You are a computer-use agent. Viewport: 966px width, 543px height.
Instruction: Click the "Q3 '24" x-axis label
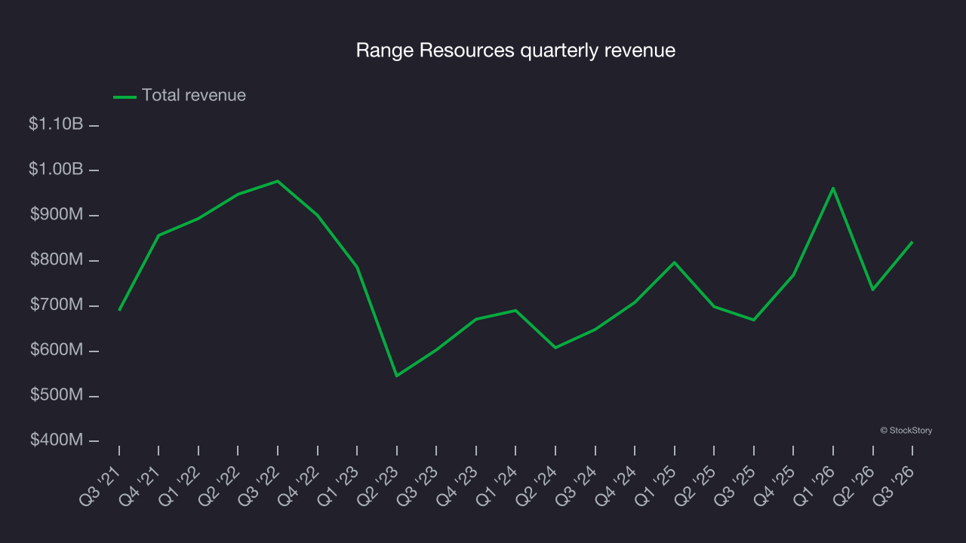point(577,486)
